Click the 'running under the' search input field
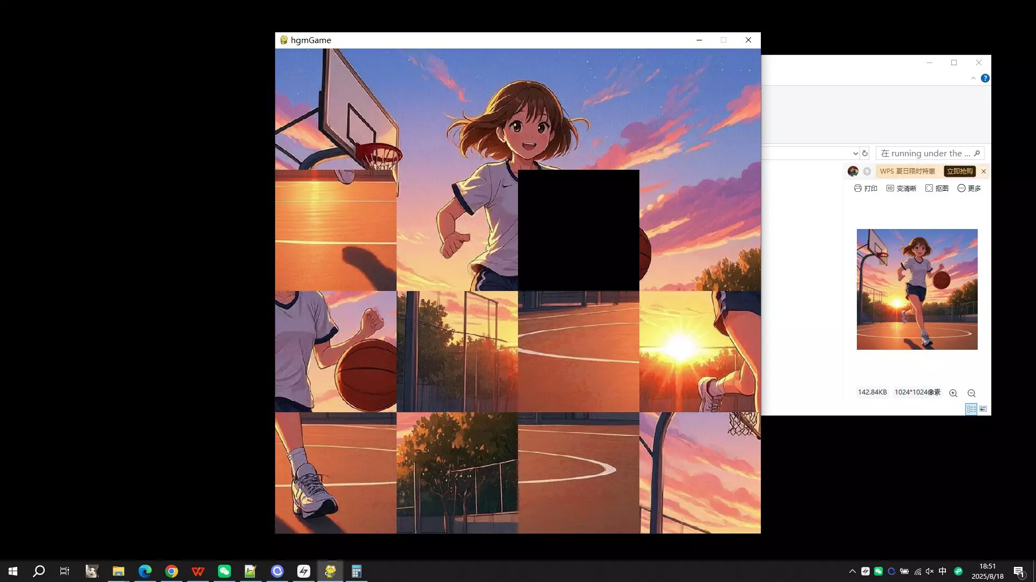Viewport: 1036px width, 582px height. pyautogui.click(x=928, y=153)
